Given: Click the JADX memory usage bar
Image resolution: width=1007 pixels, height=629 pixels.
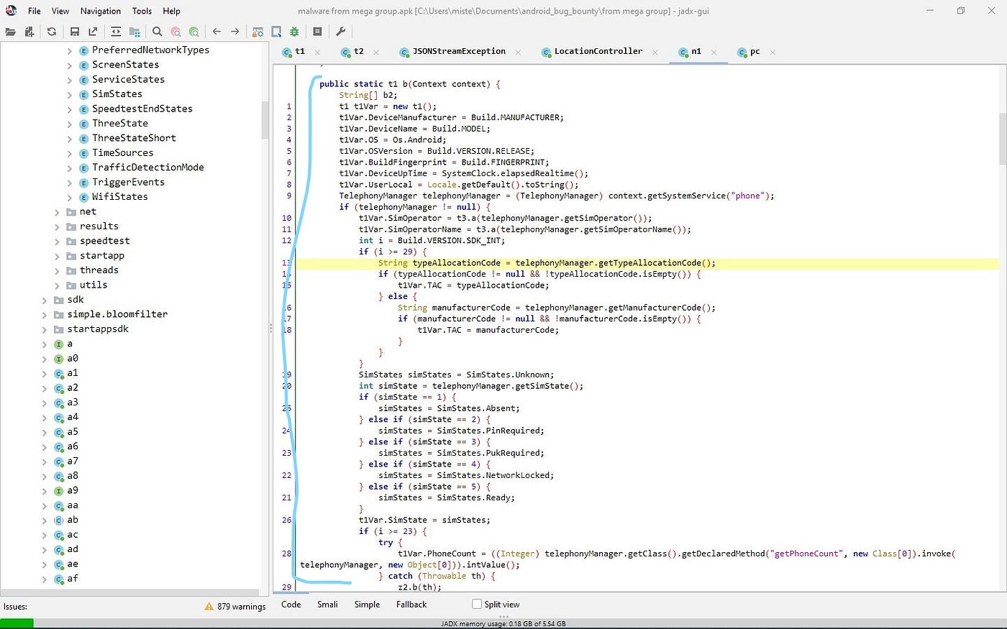Looking at the screenshot, I should pos(503,624).
